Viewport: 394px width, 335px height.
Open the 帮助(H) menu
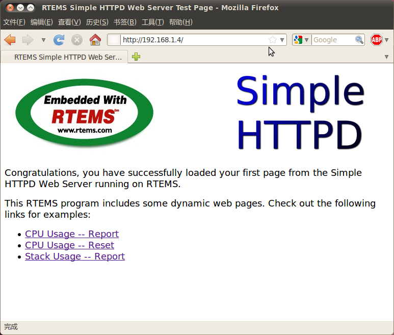pyautogui.click(x=180, y=22)
